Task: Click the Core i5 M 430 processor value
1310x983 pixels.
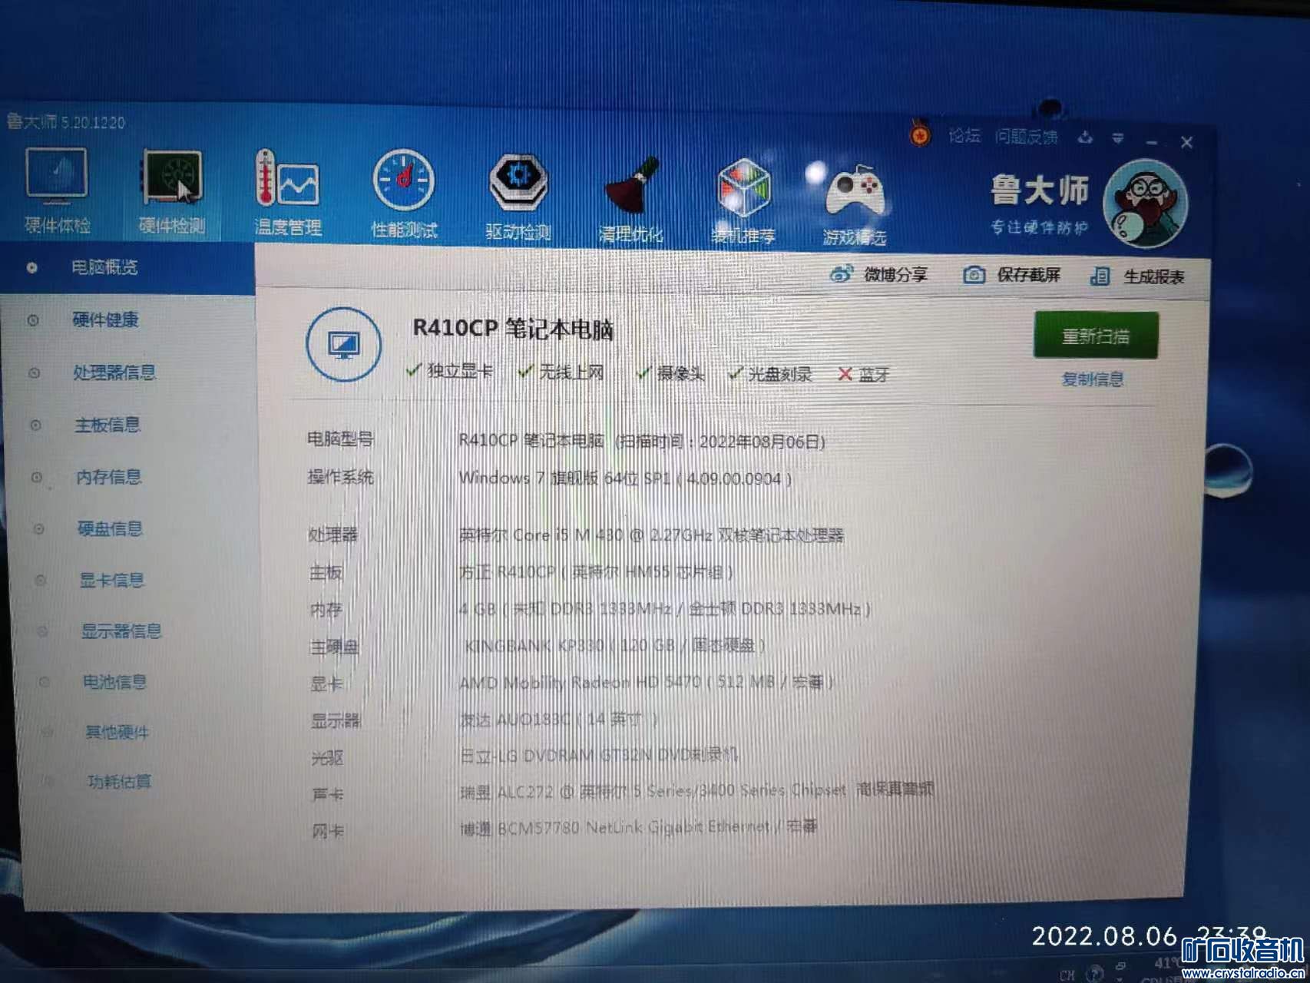Action: pyautogui.click(x=651, y=535)
